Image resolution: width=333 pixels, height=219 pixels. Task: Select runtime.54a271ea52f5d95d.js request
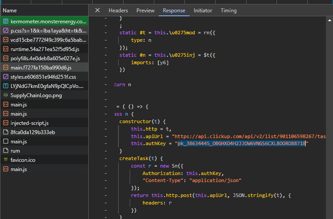(44, 49)
